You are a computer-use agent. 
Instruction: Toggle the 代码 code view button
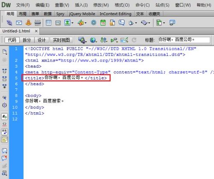pyautogui.click(x=12, y=40)
